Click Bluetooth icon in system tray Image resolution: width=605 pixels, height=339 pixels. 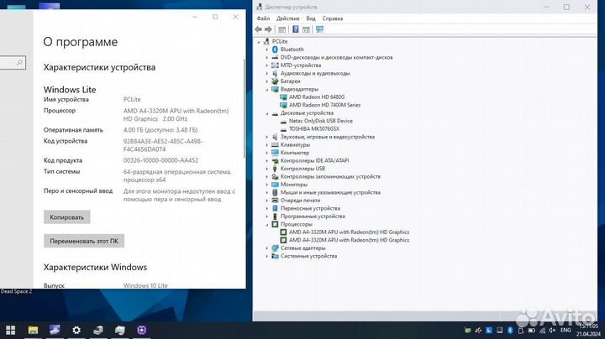click(510, 330)
